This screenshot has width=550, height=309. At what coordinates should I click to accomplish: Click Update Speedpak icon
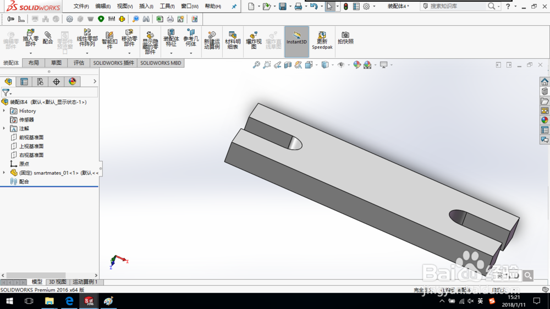322,40
